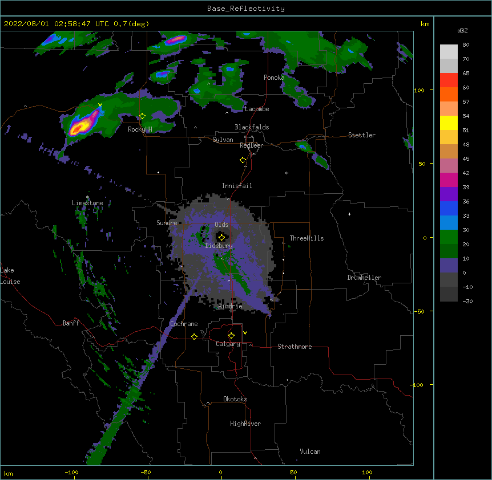
Task: Click the Blackfalds city label
Action: (x=252, y=127)
